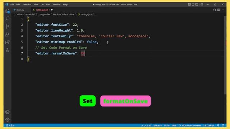Click Users in the breadcrumb path
The image size is (230, 129).
point(21,14)
